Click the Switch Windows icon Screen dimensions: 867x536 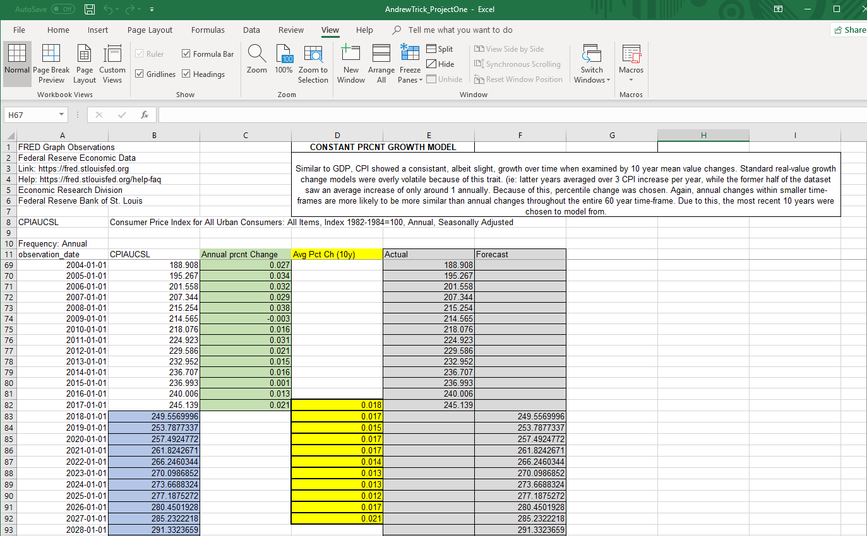coord(592,54)
